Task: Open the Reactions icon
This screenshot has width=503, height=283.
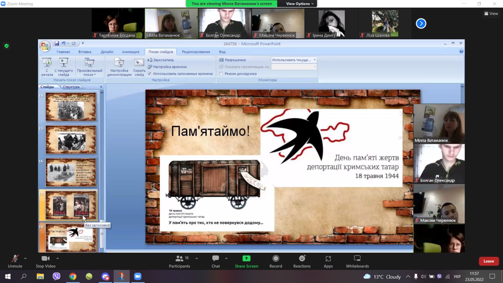Action: coord(302,258)
